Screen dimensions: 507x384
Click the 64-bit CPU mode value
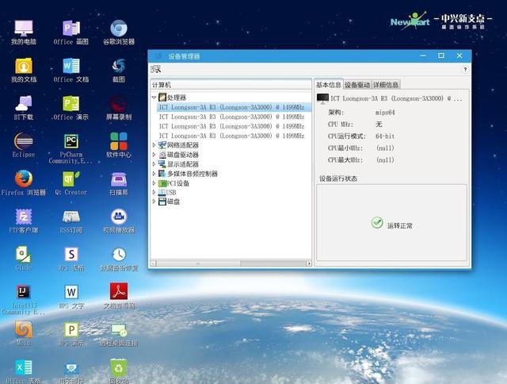tap(385, 136)
